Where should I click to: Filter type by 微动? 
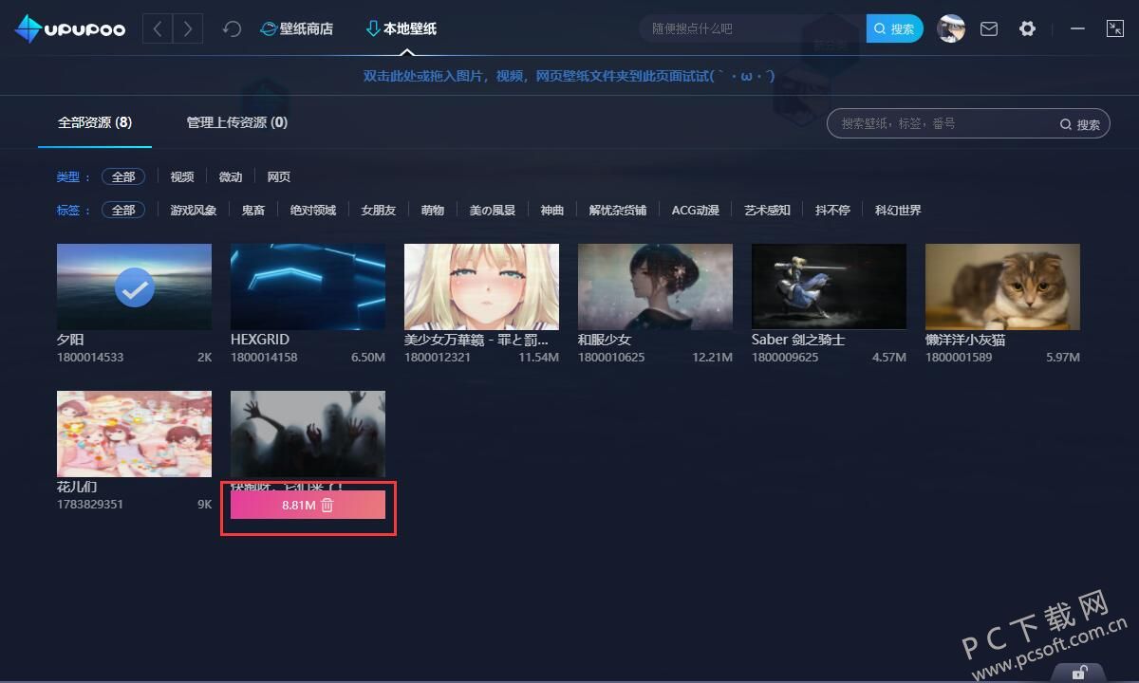click(231, 176)
